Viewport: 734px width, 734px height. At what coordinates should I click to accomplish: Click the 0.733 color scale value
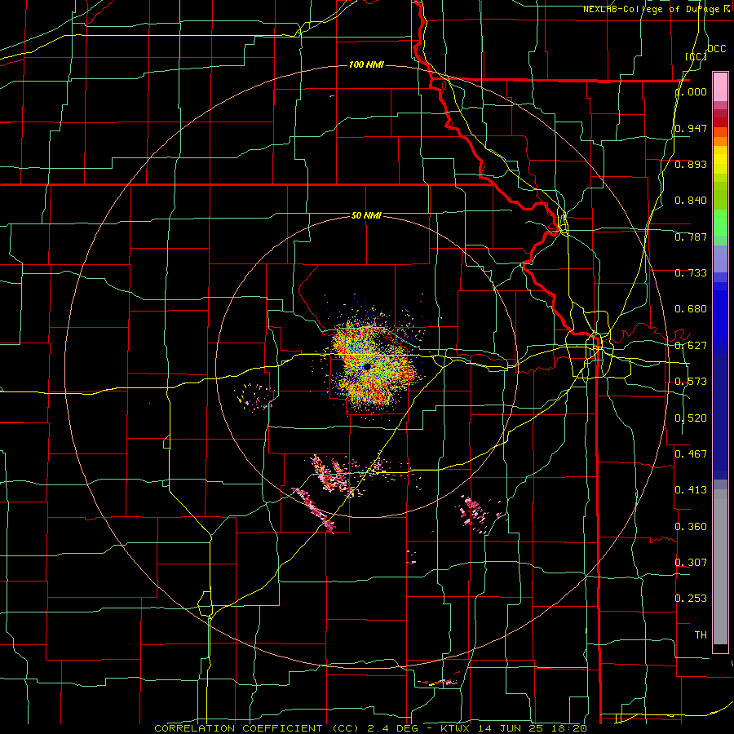[691, 273]
